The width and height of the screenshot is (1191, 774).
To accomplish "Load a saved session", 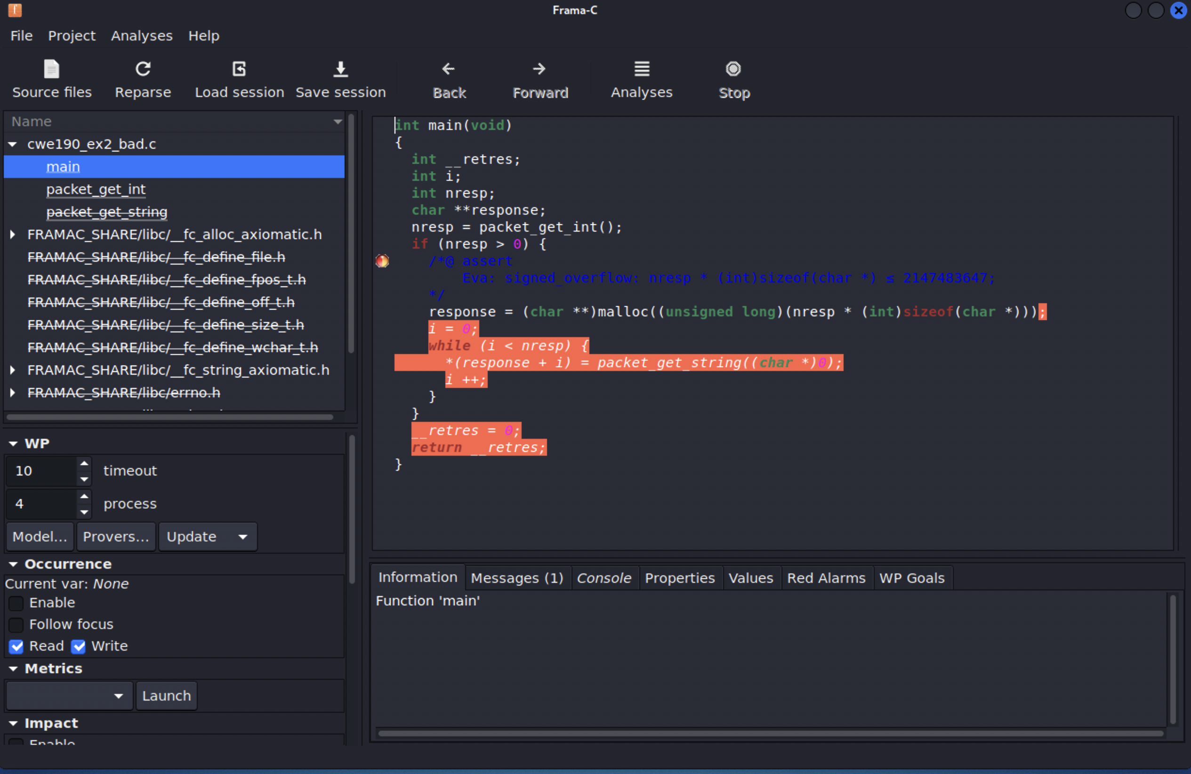I will tap(239, 80).
